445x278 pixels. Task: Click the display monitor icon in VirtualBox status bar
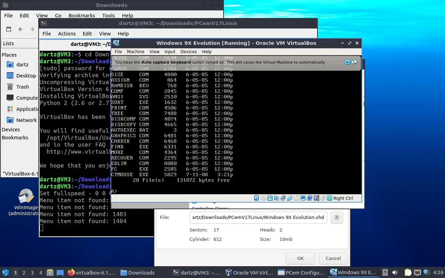tap(303, 198)
